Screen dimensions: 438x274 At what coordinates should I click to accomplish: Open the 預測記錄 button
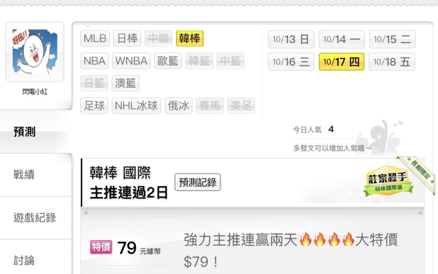click(x=198, y=182)
